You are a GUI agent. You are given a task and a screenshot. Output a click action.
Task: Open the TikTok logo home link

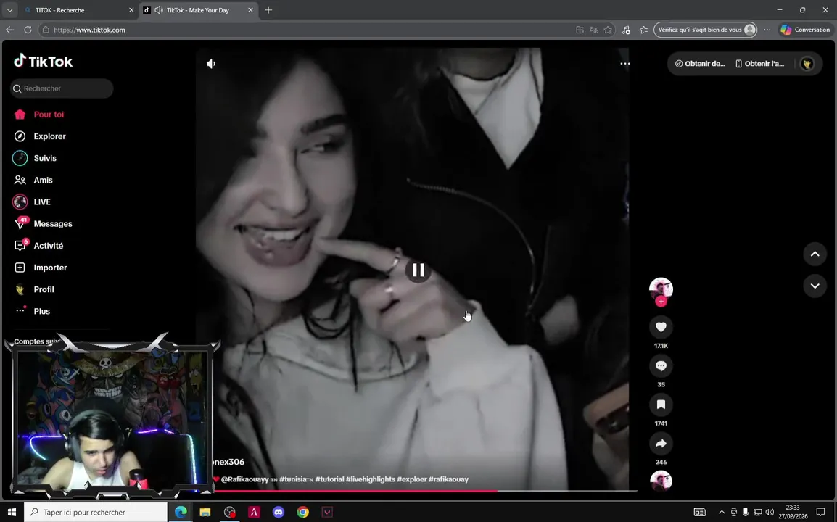(44, 62)
